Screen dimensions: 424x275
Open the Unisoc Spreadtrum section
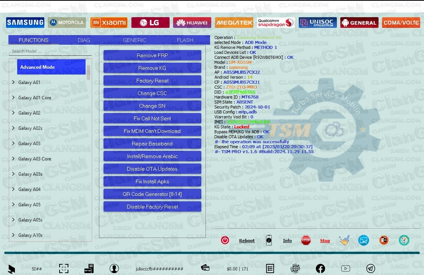pos(318,23)
